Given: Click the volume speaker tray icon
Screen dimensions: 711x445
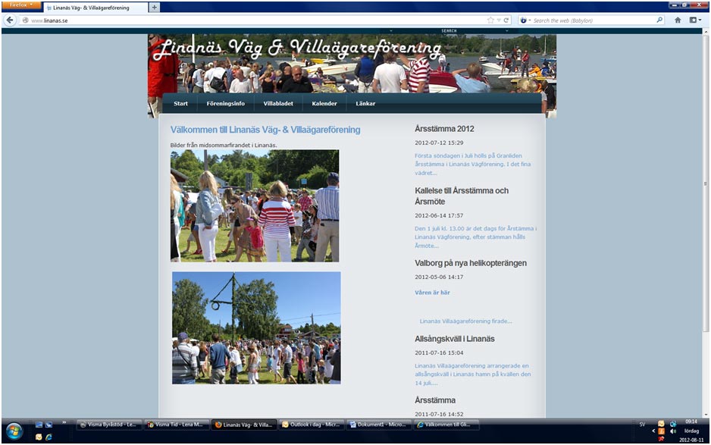Looking at the screenshot, I should click(x=673, y=431).
